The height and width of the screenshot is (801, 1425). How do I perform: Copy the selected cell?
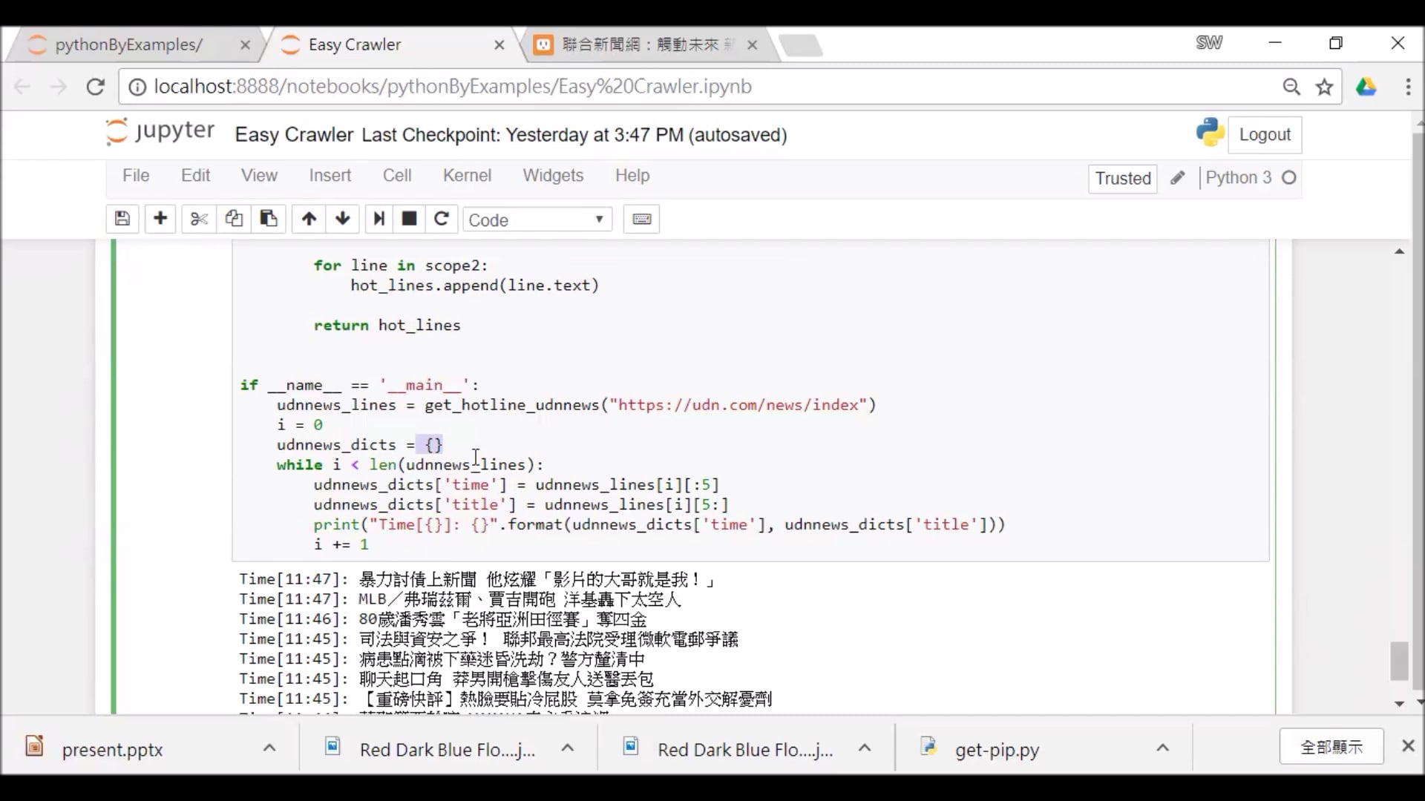click(233, 218)
